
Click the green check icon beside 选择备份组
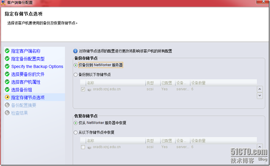[x=7, y=90]
